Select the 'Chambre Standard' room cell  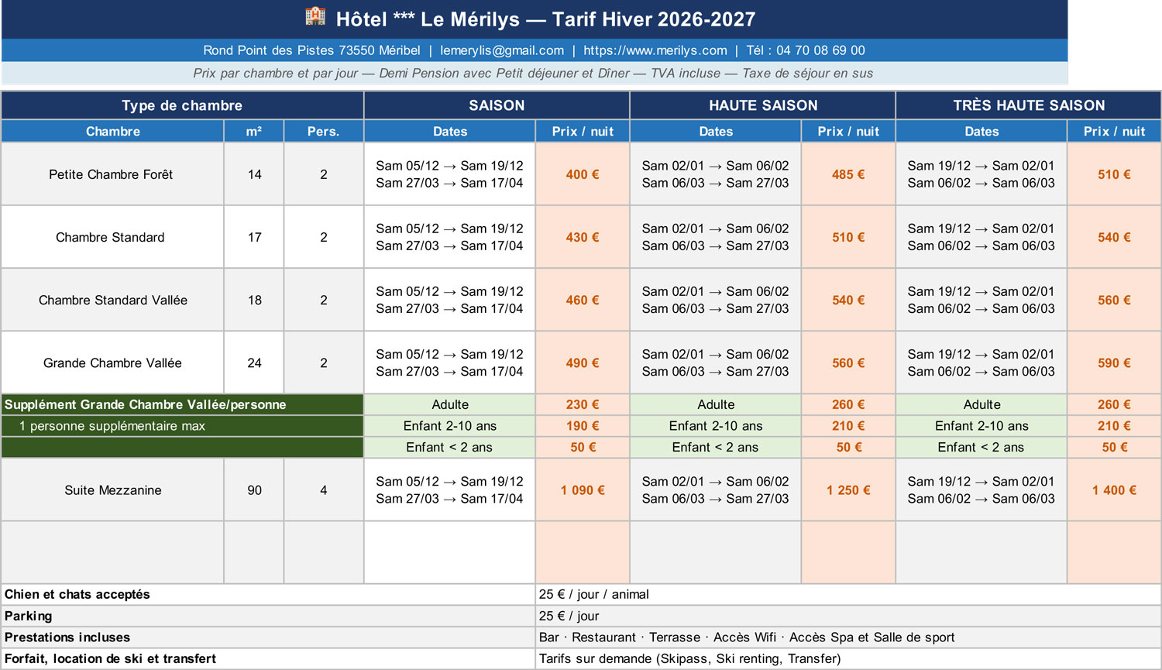click(x=112, y=237)
